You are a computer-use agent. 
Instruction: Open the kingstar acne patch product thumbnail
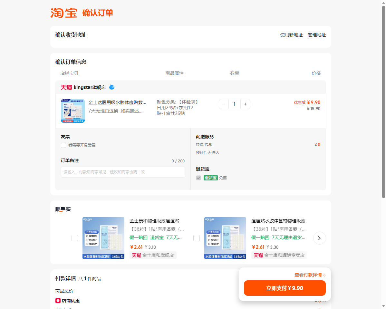73,111
